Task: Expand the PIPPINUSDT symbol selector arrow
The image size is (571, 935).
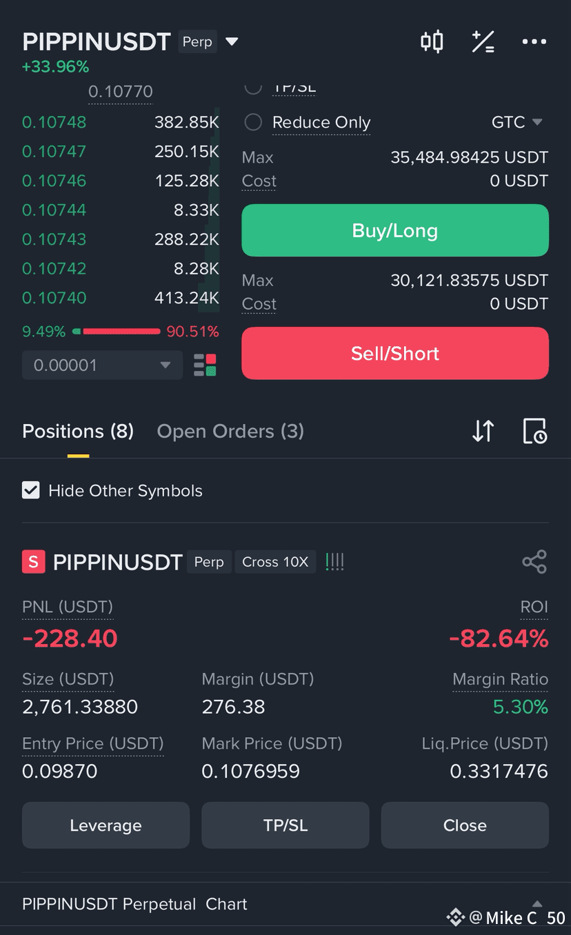Action: point(232,42)
